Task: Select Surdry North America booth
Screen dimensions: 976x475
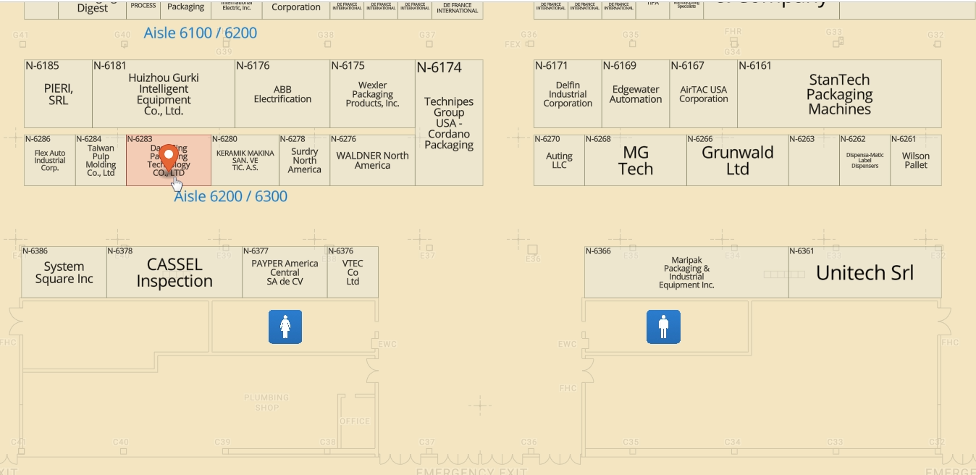Action: [x=304, y=160]
